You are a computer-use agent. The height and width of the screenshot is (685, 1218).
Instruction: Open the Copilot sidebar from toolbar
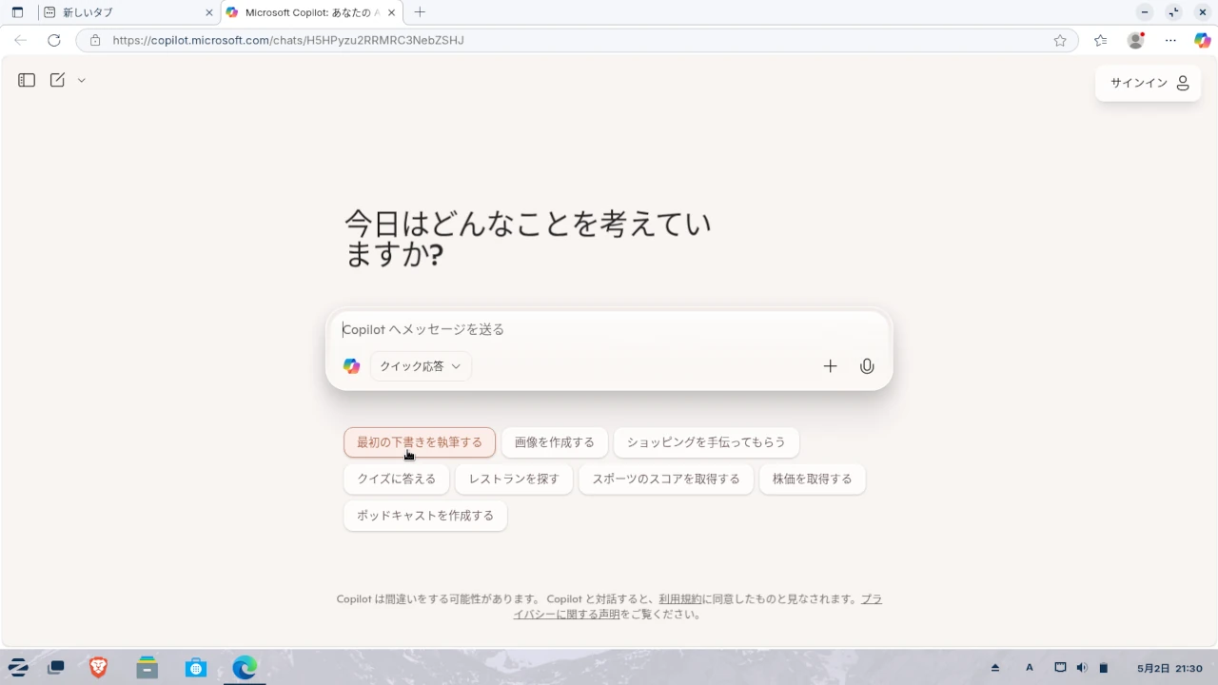tap(1203, 40)
